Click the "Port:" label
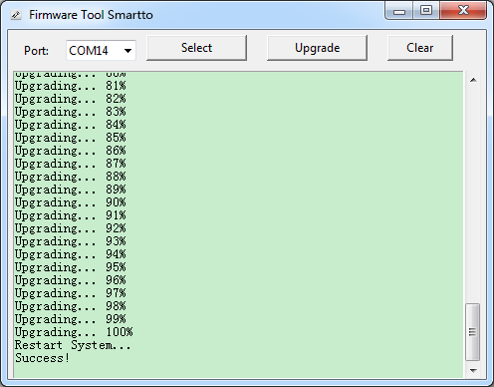This screenshot has height=387, width=494. point(36,51)
